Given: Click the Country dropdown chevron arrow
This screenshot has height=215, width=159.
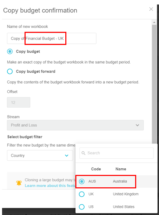Looking at the screenshot, I should (x=67, y=156).
